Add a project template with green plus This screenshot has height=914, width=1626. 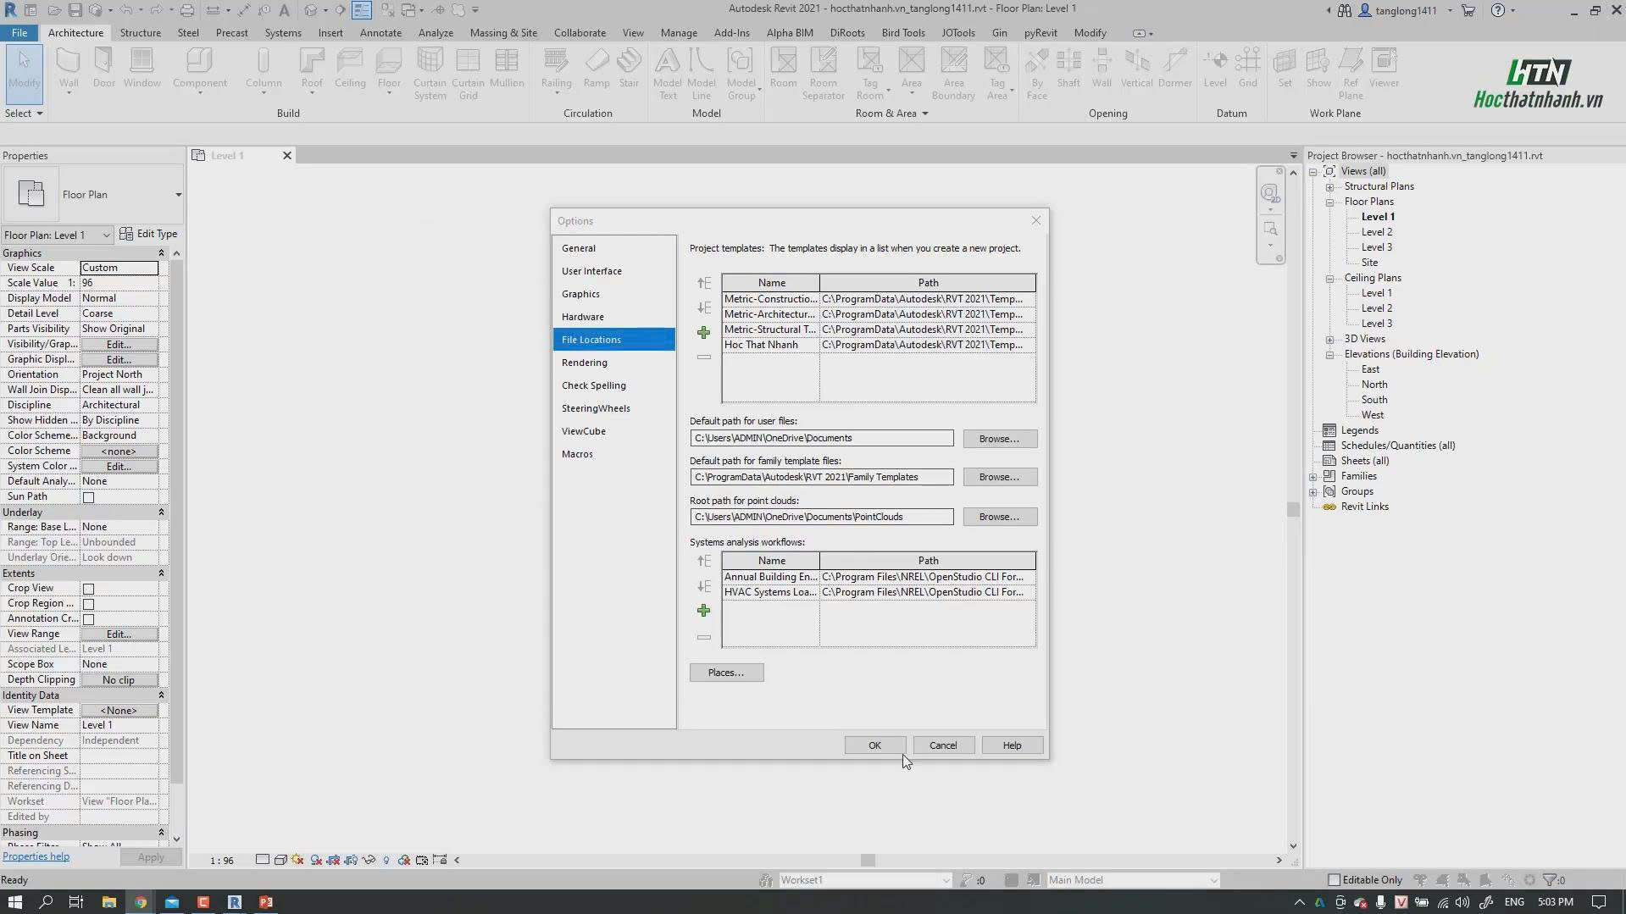(703, 333)
